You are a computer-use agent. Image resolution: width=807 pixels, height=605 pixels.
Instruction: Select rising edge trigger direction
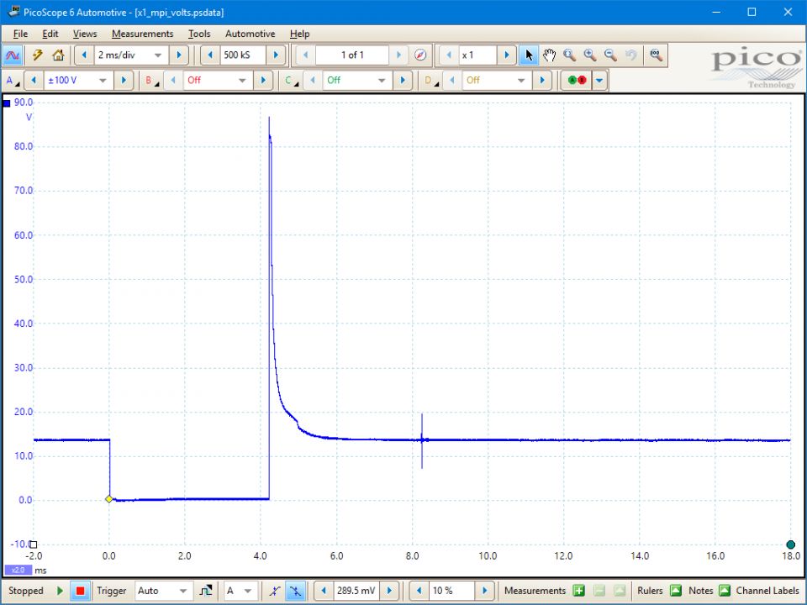275,591
